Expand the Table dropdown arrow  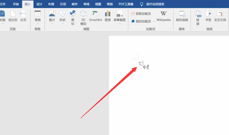point(38,24)
